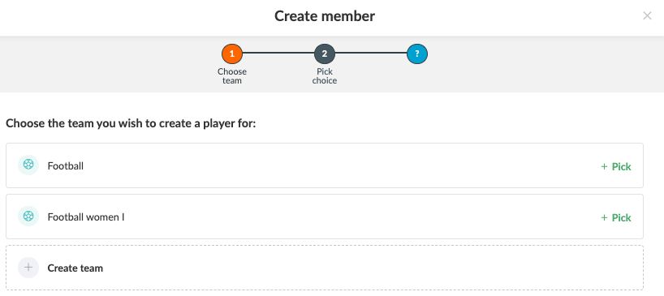Image resolution: width=664 pixels, height=296 pixels.
Task: Click the Choose the team heading text
Action: point(131,124)
